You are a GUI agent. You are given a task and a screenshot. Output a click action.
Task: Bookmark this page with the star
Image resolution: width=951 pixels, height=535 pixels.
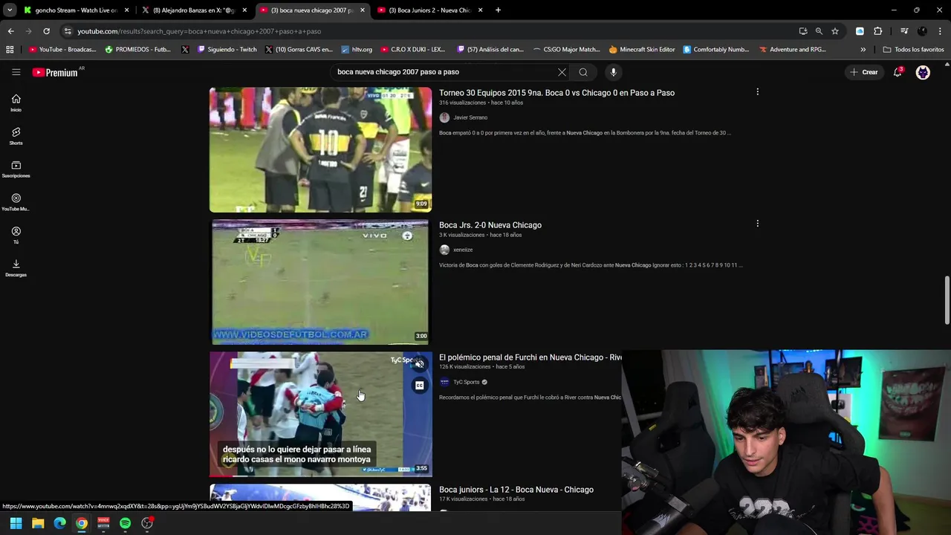coord(835,31)
